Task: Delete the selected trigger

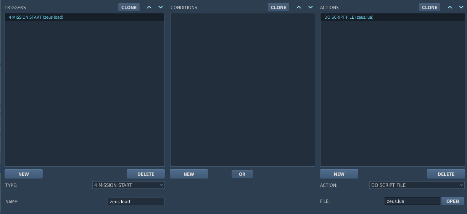Action: [146, 174]
